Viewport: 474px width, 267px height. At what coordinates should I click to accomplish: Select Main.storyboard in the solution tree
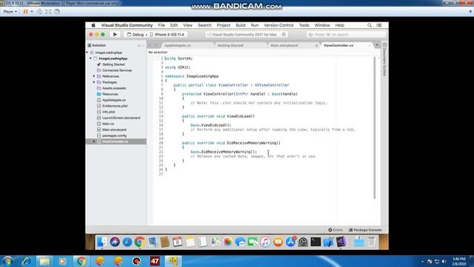[114, 130]
